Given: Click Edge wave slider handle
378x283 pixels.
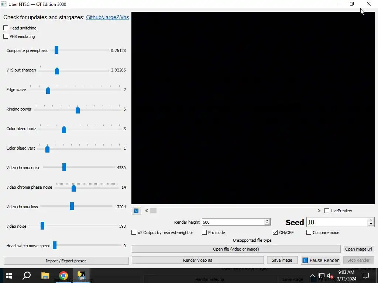Looking at the screenshot, I should [x=48, y=90].
